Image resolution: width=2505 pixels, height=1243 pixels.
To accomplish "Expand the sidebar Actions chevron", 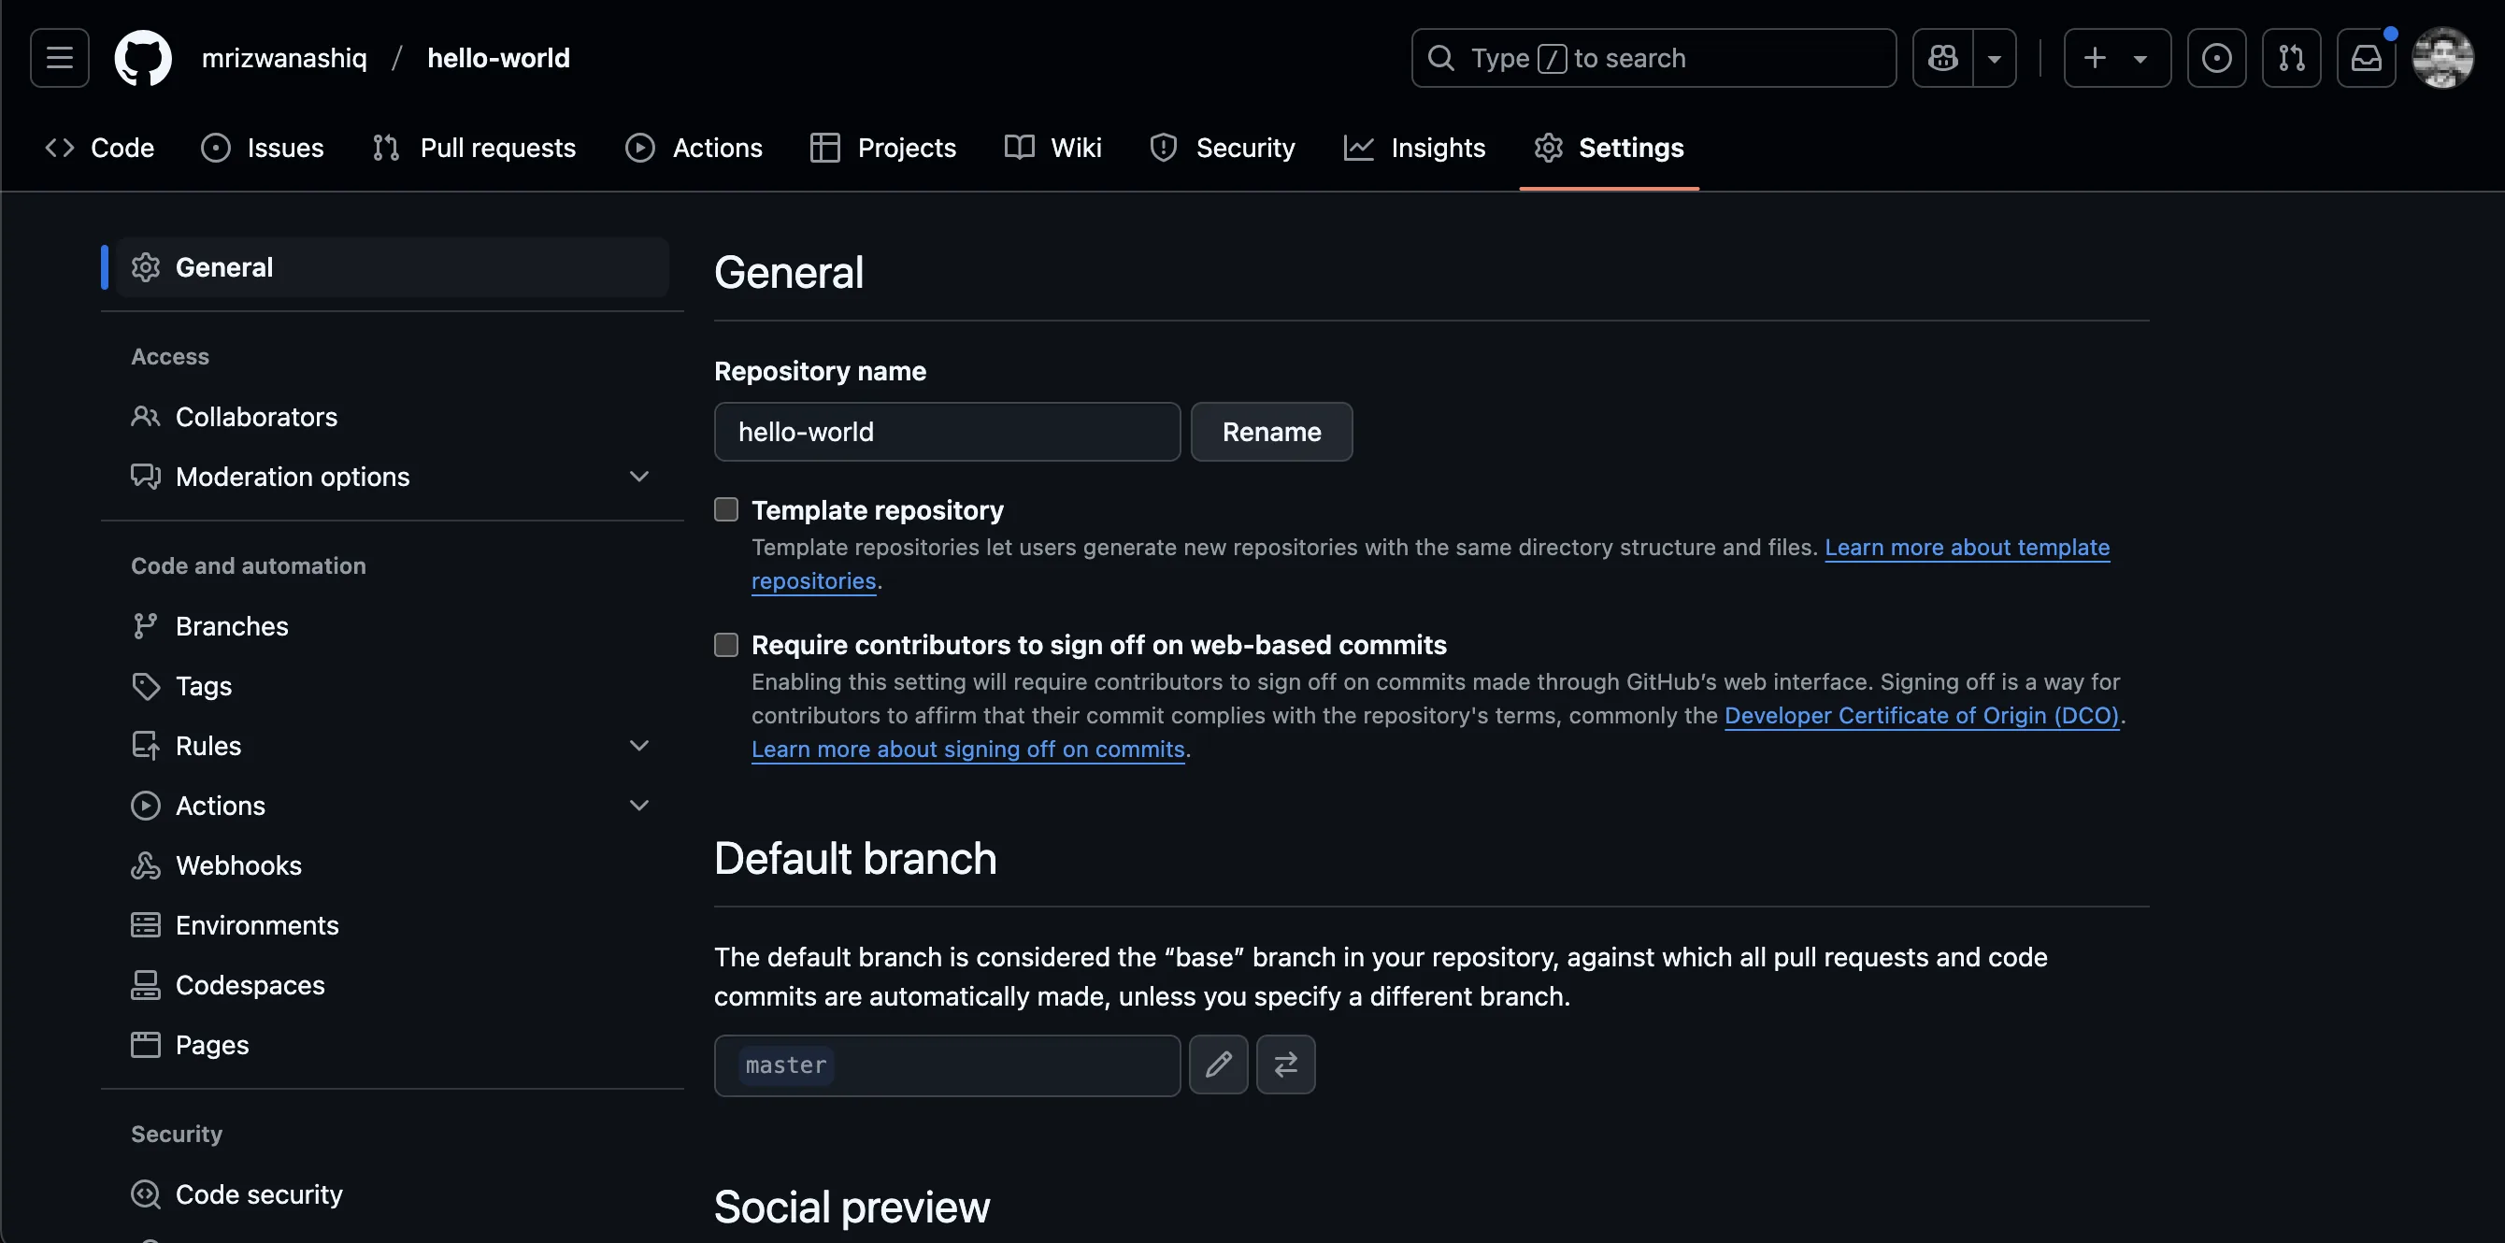I will [639, 806].
